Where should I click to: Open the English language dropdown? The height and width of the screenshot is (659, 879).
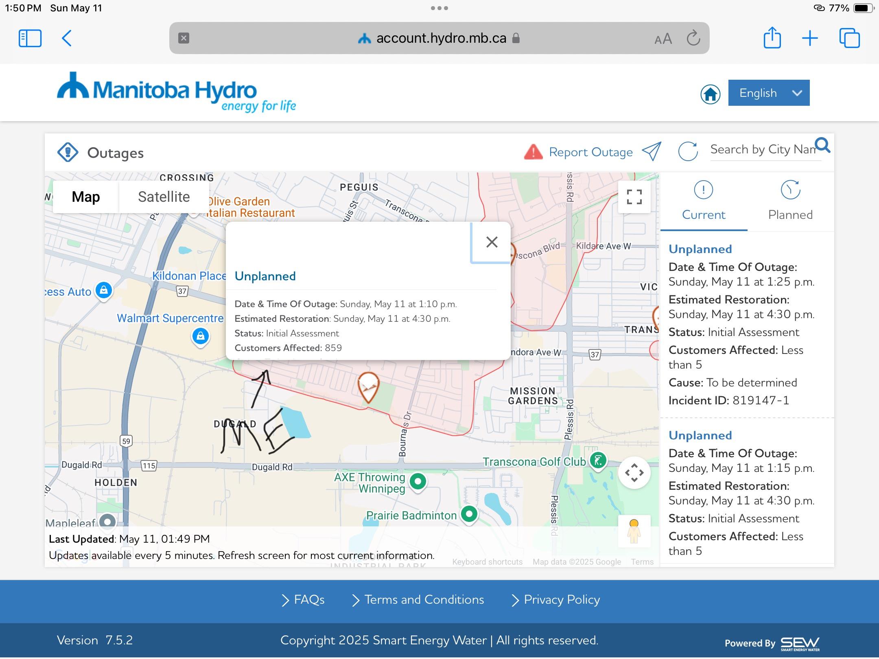pyautogui.click(x=769, y=93)
